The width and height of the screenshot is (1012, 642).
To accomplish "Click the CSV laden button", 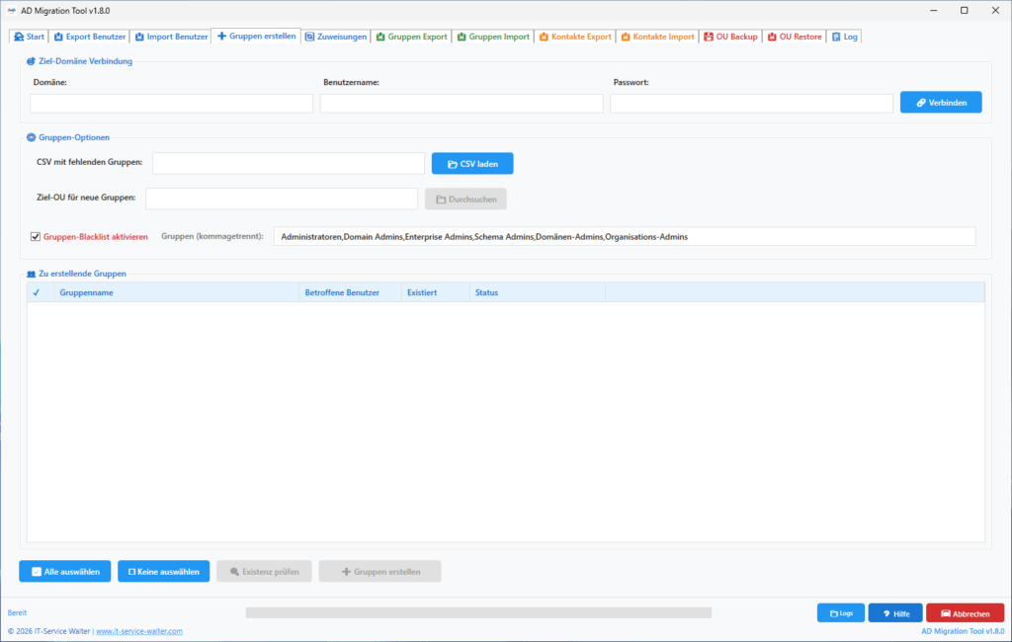I will pos(472,164).
